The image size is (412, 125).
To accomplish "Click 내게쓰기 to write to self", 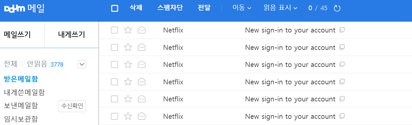I will tap(71, 34).
